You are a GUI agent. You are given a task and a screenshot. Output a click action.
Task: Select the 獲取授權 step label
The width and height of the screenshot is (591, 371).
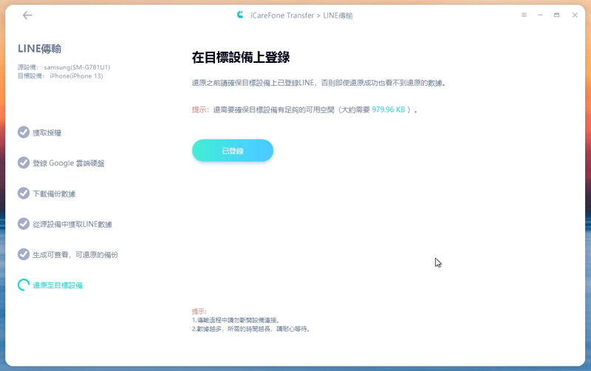(x=47, y=133)
